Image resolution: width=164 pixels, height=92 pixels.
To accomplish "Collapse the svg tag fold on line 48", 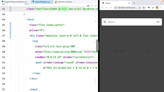I will [11, 41].
